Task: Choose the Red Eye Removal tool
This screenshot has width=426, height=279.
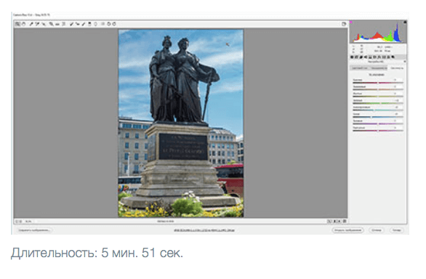Action: 77,24
